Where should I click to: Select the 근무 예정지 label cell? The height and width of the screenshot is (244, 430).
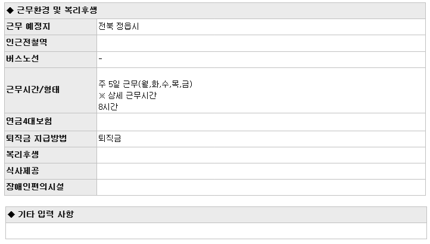51,27
